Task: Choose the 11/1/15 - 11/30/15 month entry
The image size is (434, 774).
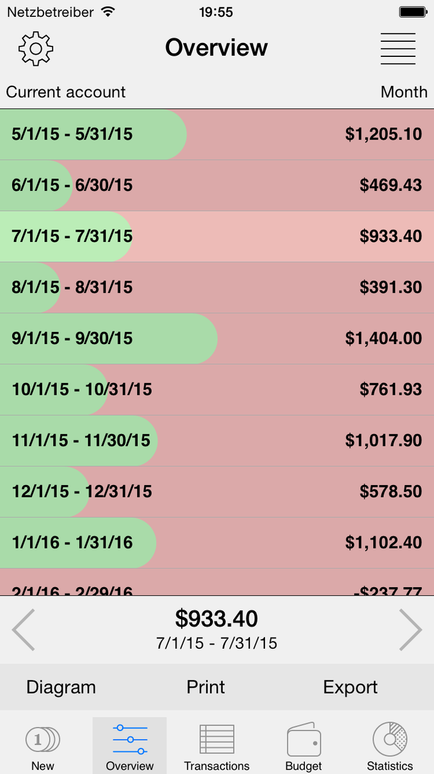Action: pyautogui.click(x=217, y=440)
